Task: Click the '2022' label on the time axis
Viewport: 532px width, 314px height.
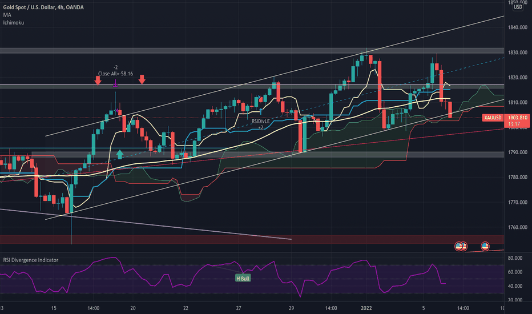Action: point(366,308)
